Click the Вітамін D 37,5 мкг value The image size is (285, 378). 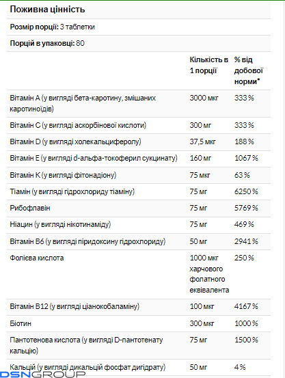pyautogui.click(x=202, y=141)
